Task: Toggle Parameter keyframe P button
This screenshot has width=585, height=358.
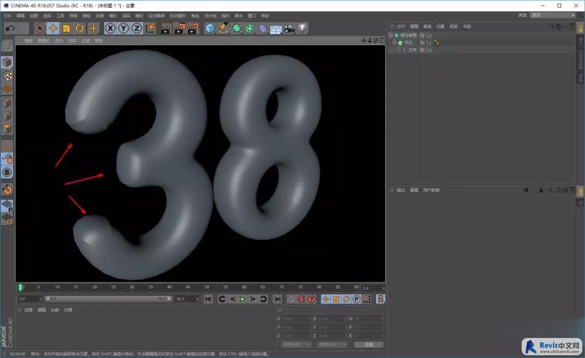Action: [356, 299]
